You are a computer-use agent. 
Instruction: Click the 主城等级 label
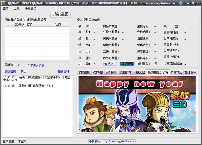[x=144, y=26]
